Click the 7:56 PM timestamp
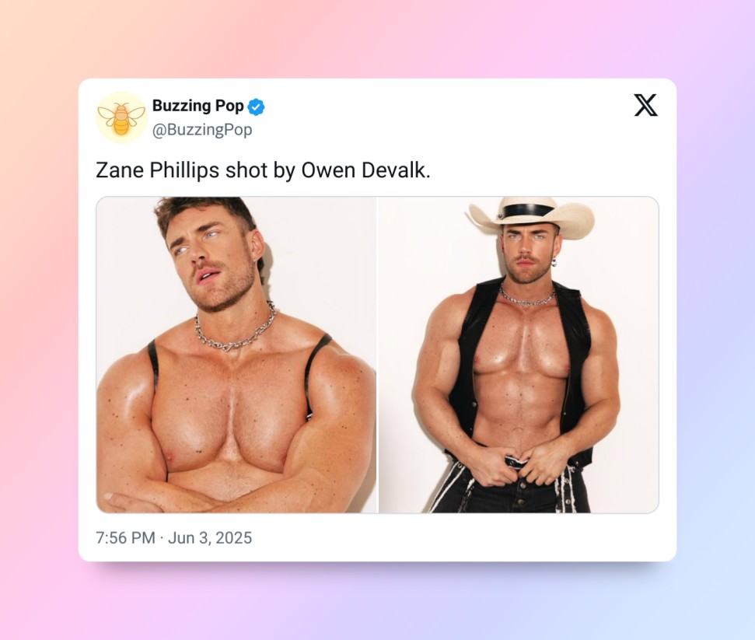The image size is (755, 640). (125, 538)
